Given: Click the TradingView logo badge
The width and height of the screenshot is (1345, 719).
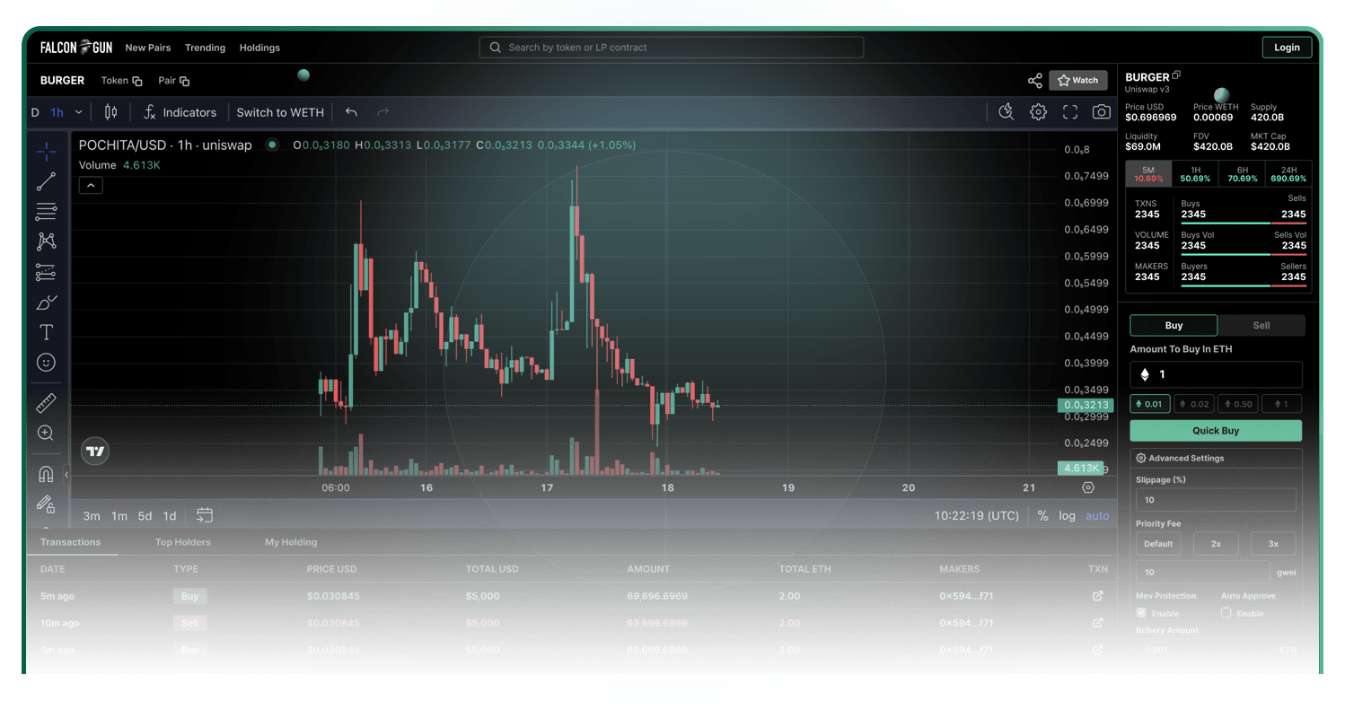Looking at the screenshot, I should click(x=95, y=452).
